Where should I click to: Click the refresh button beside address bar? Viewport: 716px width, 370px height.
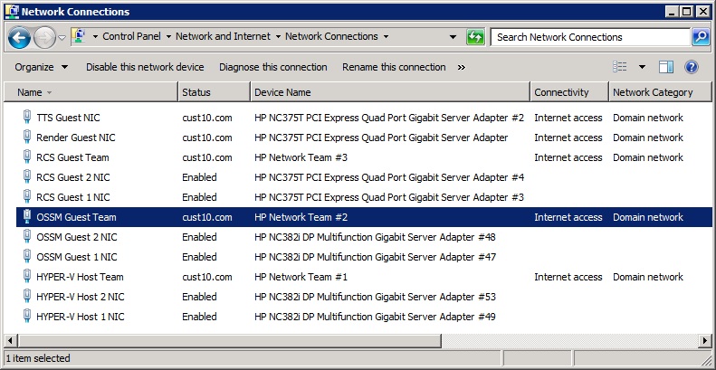(x=475, y=37)
